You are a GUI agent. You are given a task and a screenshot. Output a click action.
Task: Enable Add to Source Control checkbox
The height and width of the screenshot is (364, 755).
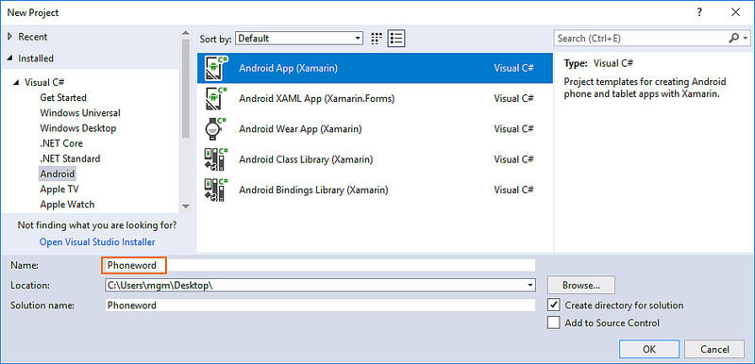pyautogui.click(x=554, y=323)
